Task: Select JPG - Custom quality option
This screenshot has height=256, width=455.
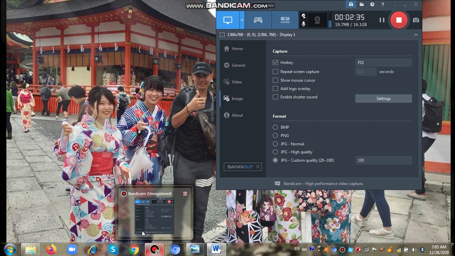Action: (x=275, y=160)
